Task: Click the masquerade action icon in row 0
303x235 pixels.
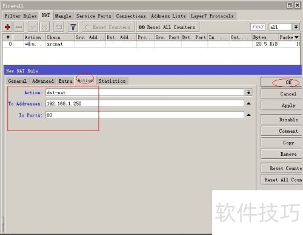Action: 28,44
